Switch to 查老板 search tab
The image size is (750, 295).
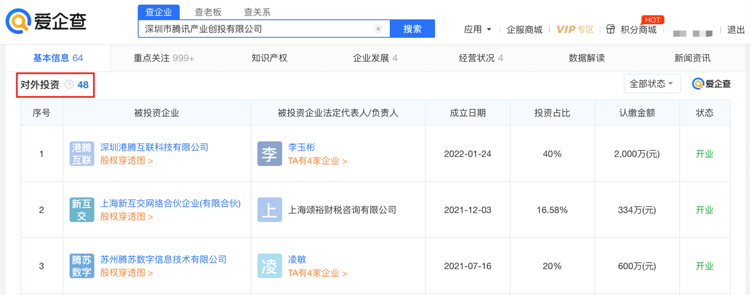pos(208,12)
